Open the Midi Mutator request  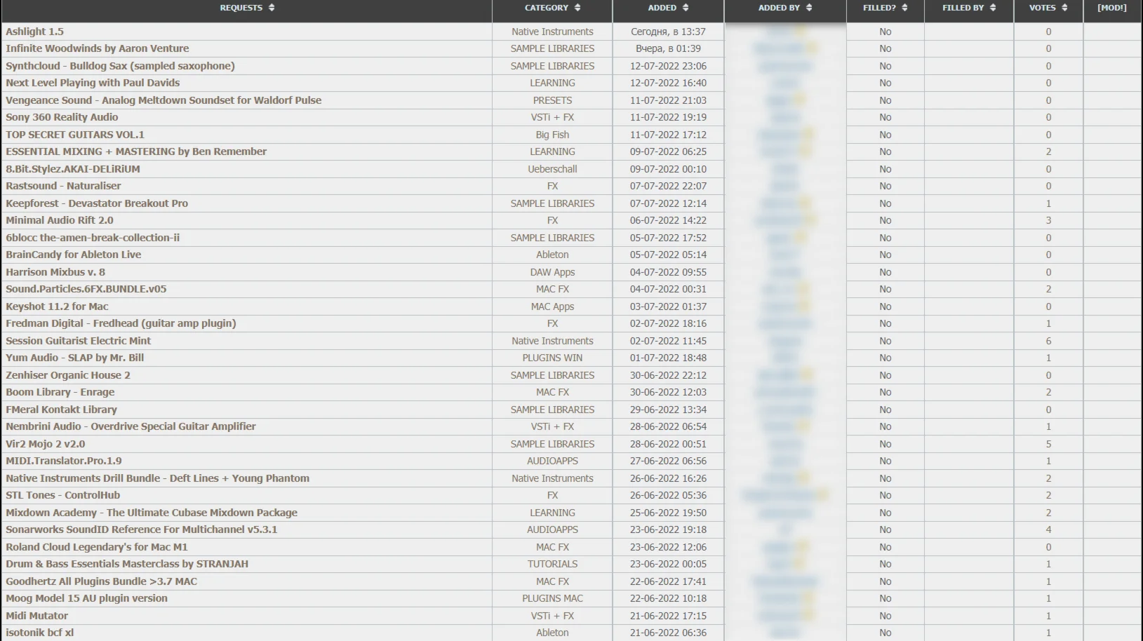[x=37, y=616]
